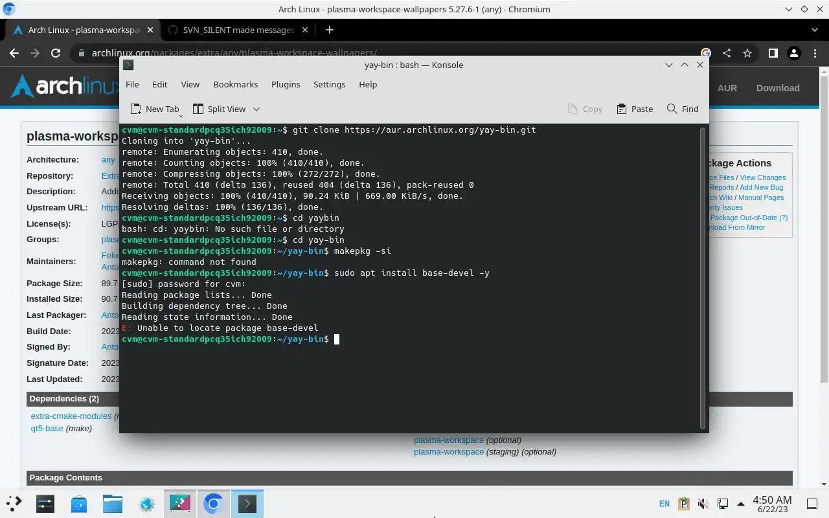
Task: Open the extra-cmake-modules dependency link
Action: pos(71,416)
